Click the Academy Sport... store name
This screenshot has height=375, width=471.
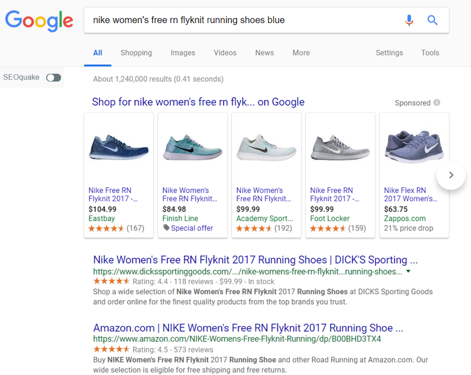265,219
